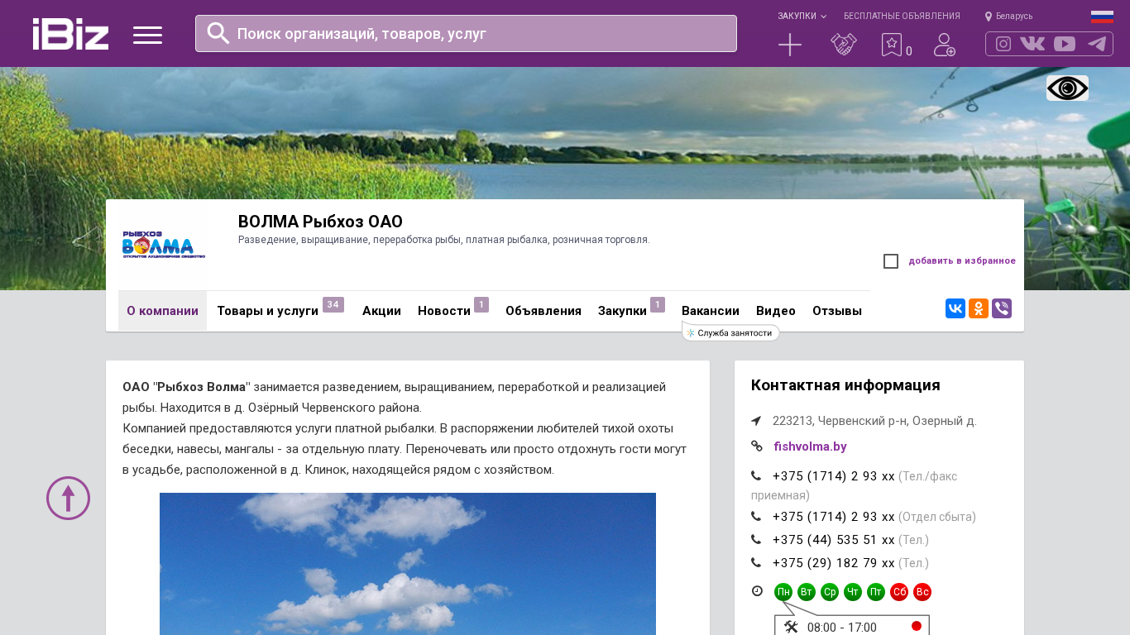
Task: Click the address 223213, Червенский р-н text
Action: click(x=874, y=421)
